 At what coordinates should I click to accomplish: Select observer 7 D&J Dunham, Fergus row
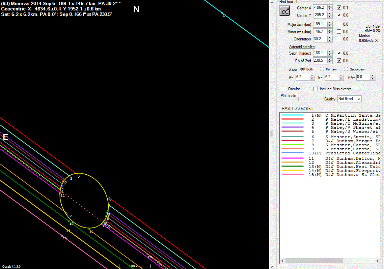click(x=331, y=141)
